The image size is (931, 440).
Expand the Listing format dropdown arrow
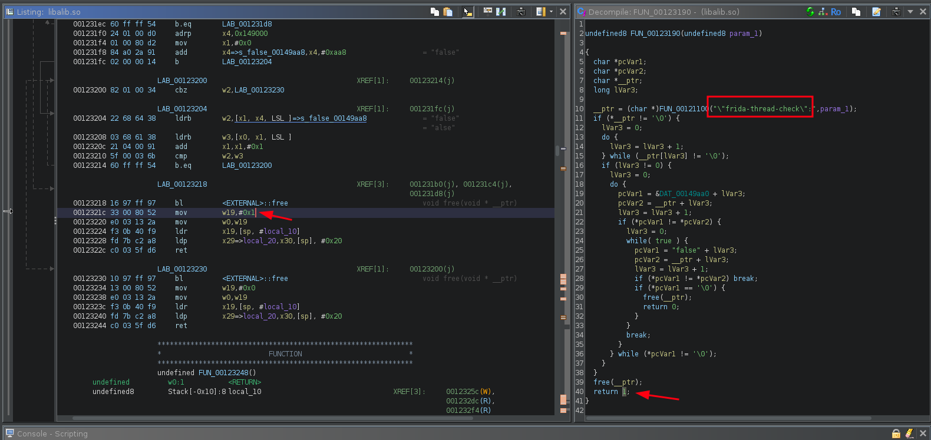pos(551,12)
